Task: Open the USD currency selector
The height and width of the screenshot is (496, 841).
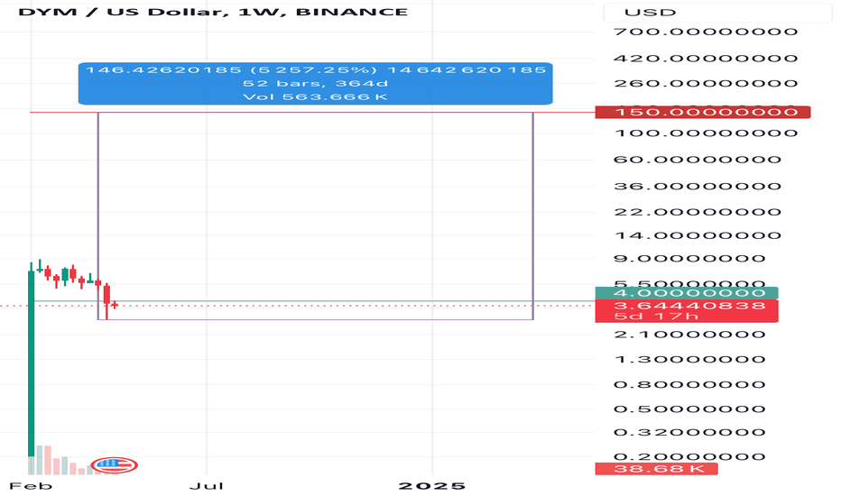Action: [x=717, y=13]
